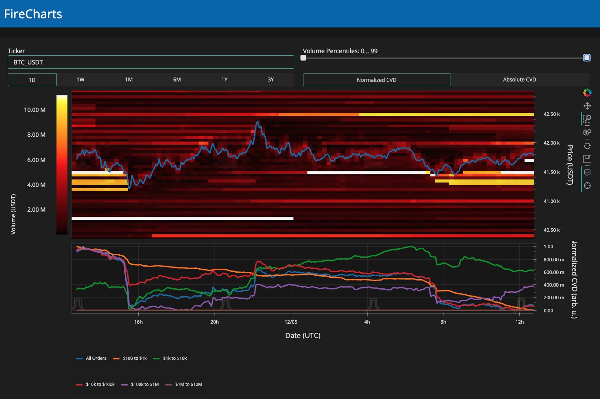Toggle the Hover tooltip tool
This screenshot has height=399, width=600.
pos(587,172)
